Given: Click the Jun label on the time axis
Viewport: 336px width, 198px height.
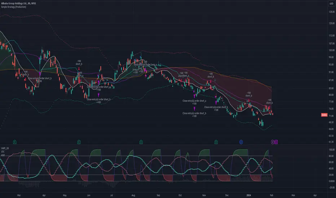Looking at the screenshot, I should pyautogui.click(x=89, y=195).
